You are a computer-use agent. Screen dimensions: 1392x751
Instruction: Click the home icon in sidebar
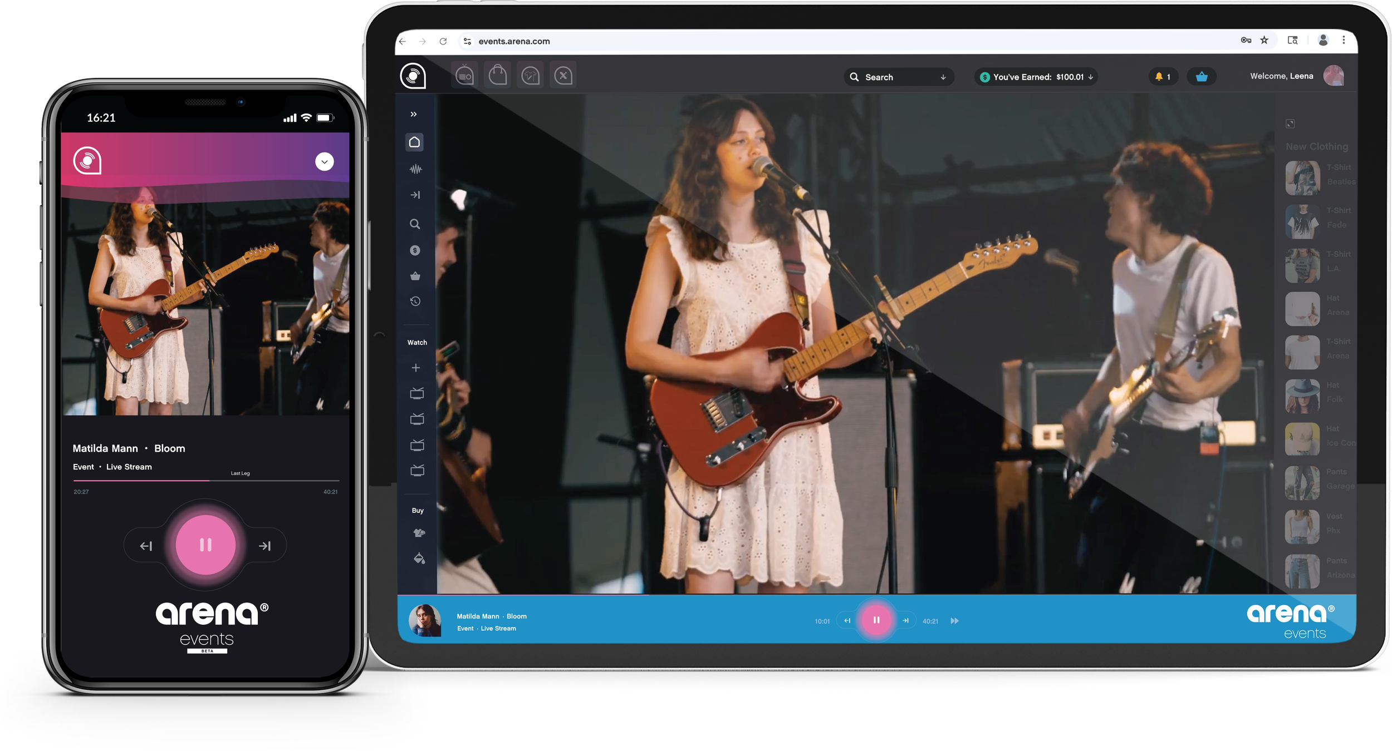[414, 142]
